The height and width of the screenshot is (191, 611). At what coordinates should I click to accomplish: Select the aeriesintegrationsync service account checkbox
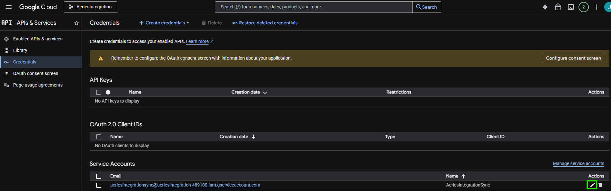(x=99, y=185)
